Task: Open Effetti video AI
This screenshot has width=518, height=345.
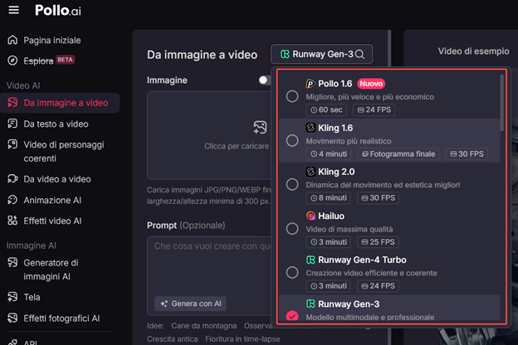Action: [52, 221]
